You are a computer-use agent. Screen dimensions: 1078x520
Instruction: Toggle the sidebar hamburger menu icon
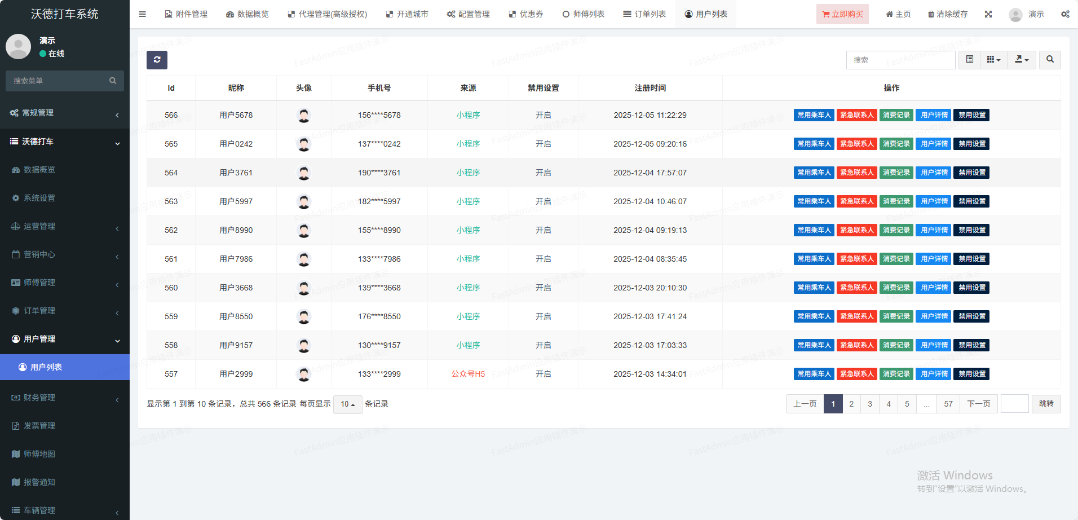(x=142, y=14)
